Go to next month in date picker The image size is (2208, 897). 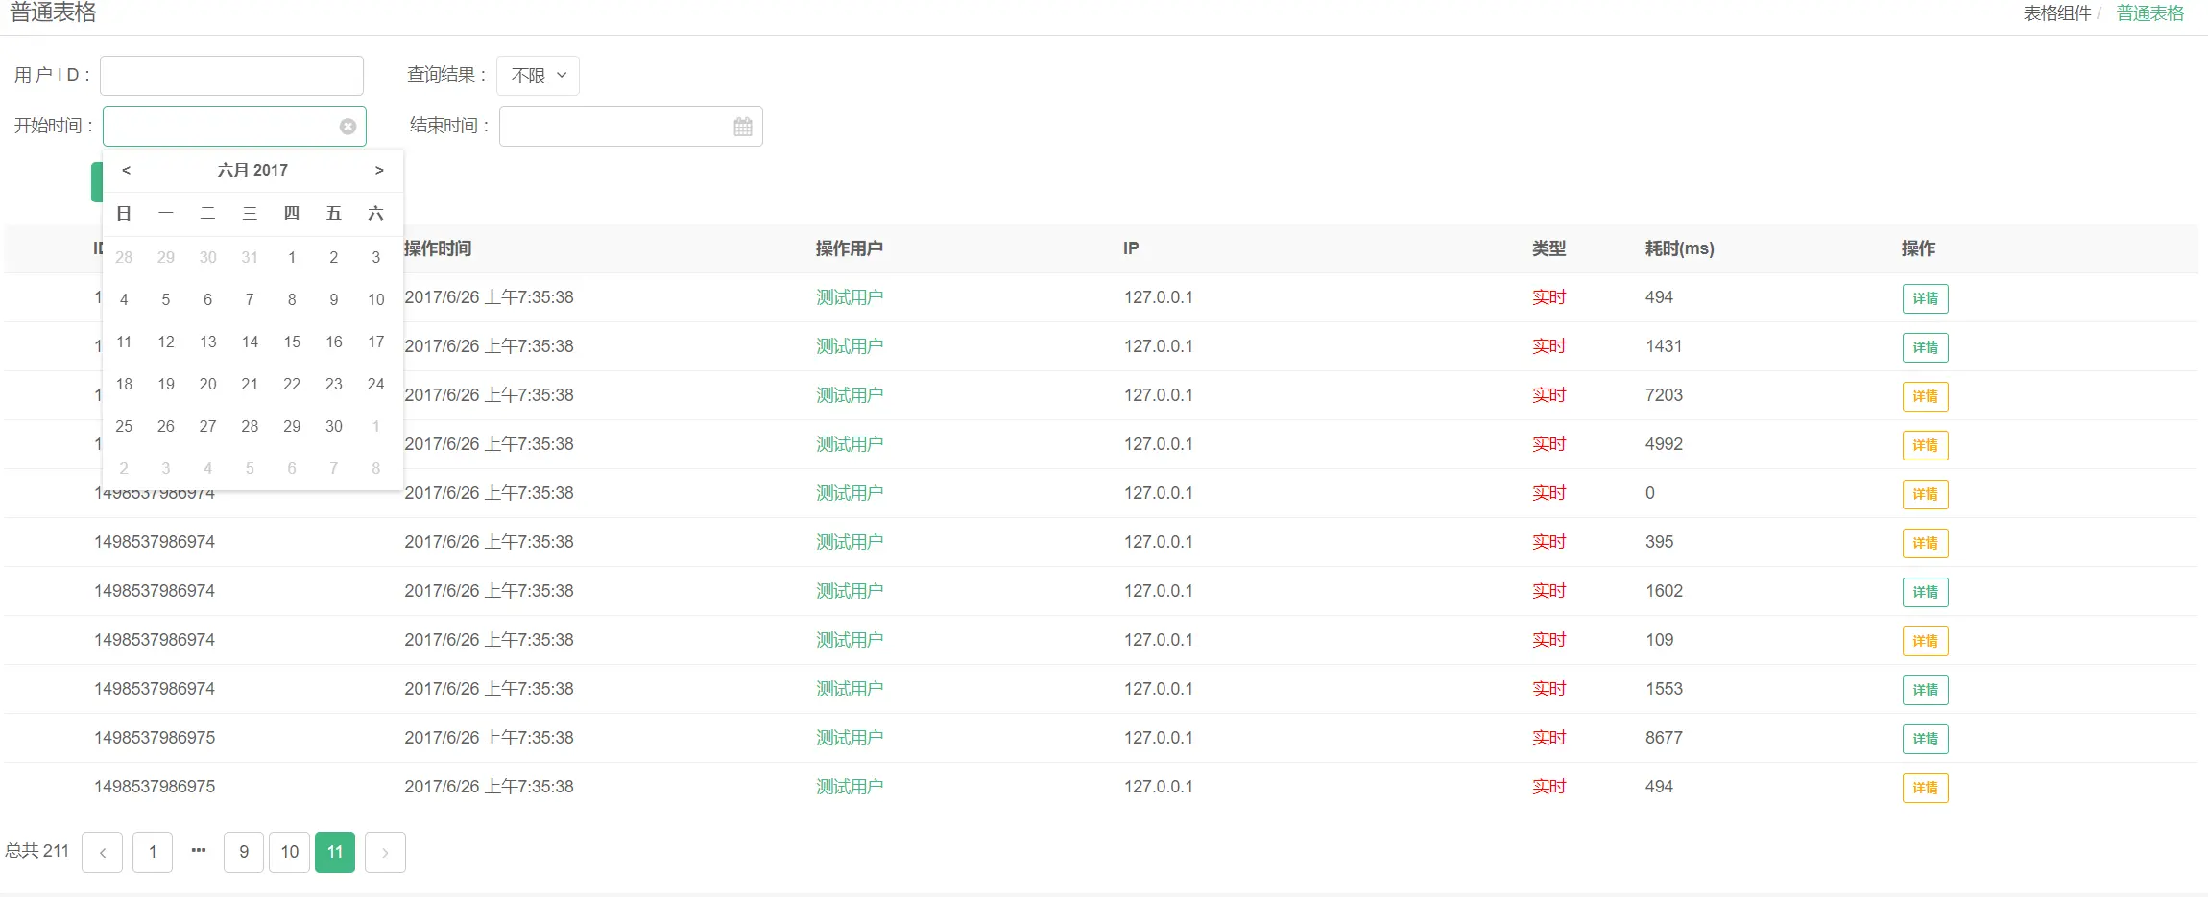point(379,170)
